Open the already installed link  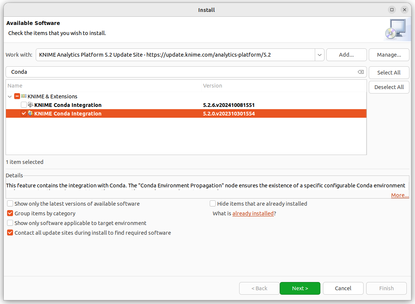[x=253, y=213]
